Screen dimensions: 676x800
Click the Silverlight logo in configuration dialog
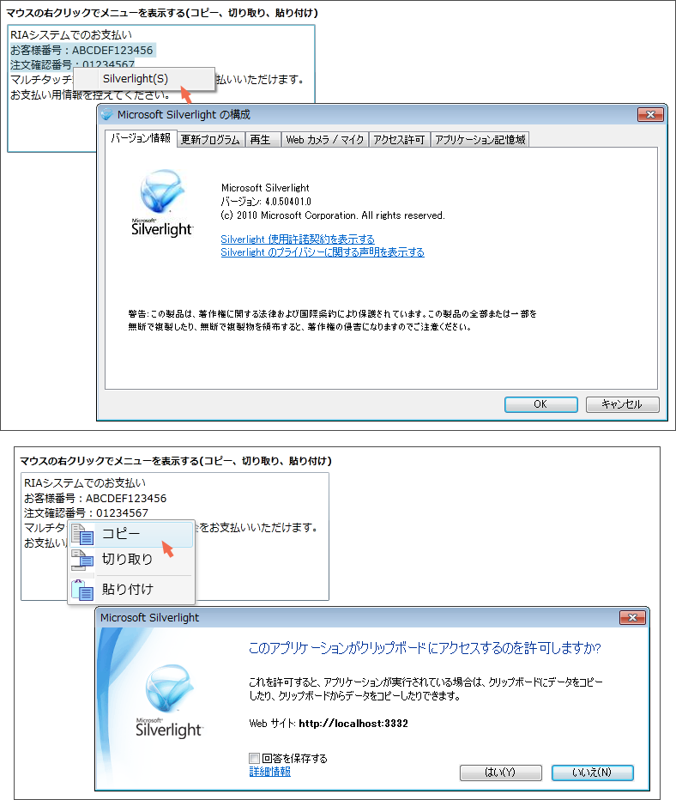(x=162, y=203)
